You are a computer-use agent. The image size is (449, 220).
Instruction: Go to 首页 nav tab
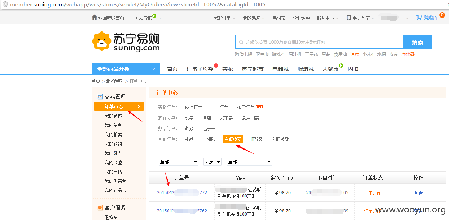(172, 69)
